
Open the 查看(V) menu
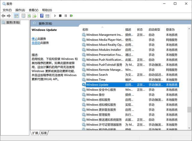33,10
